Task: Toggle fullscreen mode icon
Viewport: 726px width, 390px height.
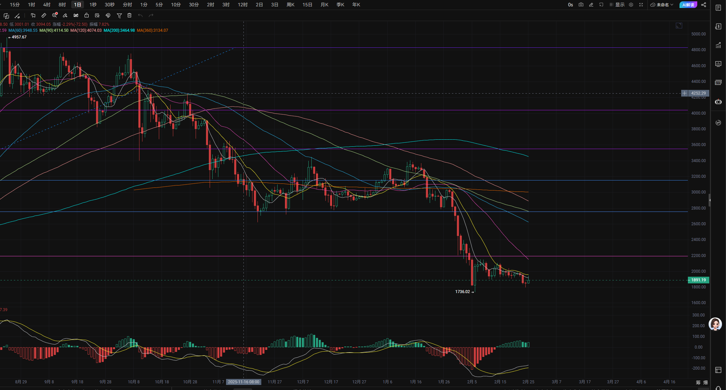Action: click(641, 5)
